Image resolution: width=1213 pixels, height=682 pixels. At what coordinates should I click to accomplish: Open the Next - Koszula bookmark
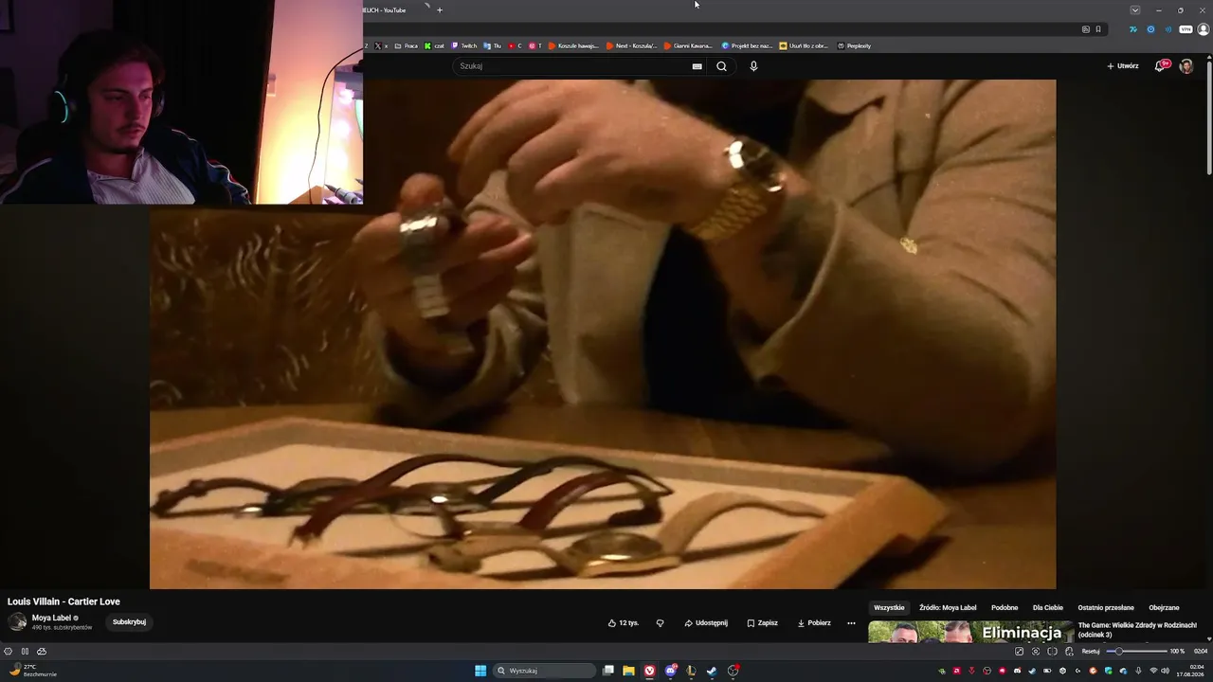632,45
